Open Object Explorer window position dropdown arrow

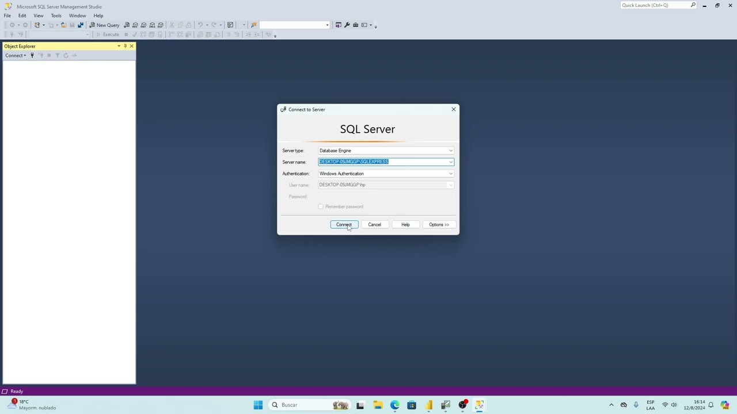119,46
